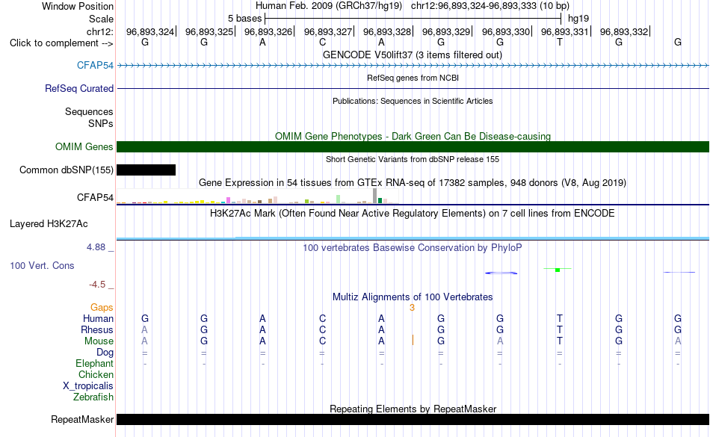
Task: Click the black dbSNP variant block
Action: pos(146,170)
